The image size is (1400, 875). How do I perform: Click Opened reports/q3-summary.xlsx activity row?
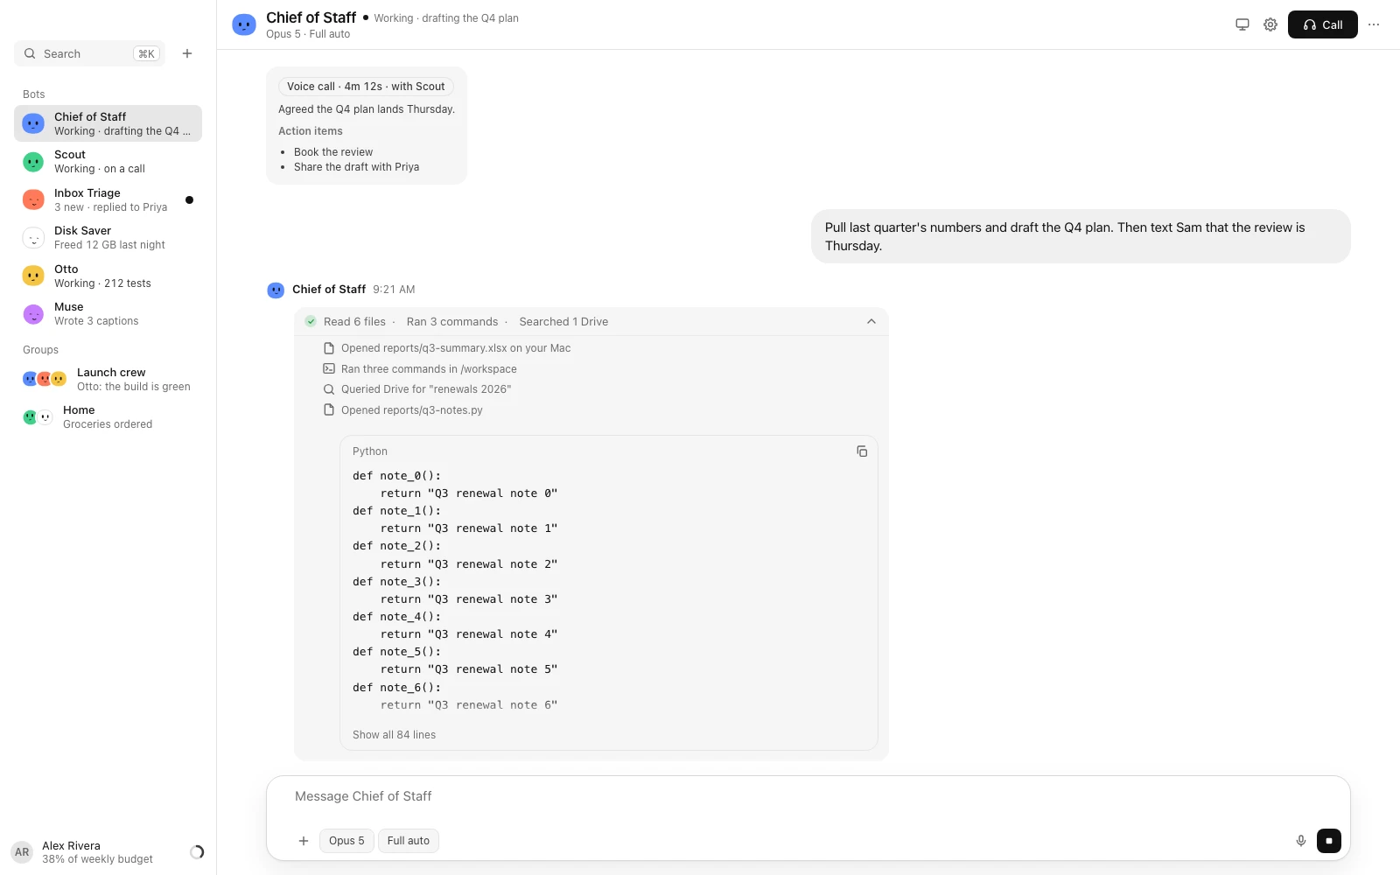[447, 348]
